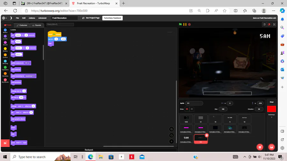287x161 pixels.
Task: Open Microsoft Edge in the taskbar
Action: [91, 157]
